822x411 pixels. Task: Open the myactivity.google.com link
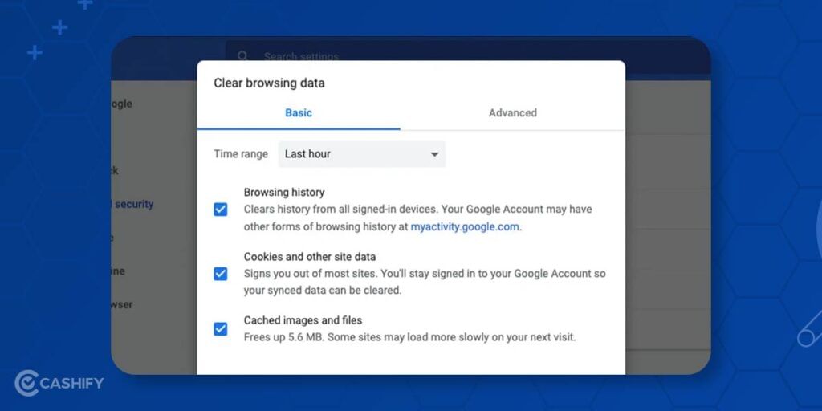click(x=465, y=227)
